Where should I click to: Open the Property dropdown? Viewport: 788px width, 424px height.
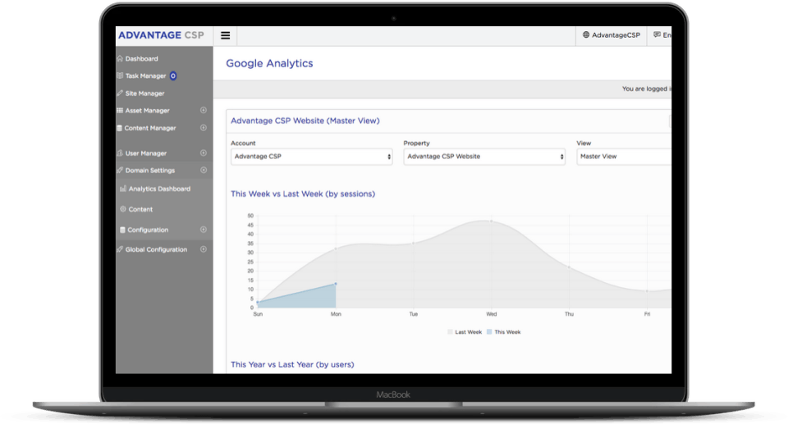[x=484, y=157]
